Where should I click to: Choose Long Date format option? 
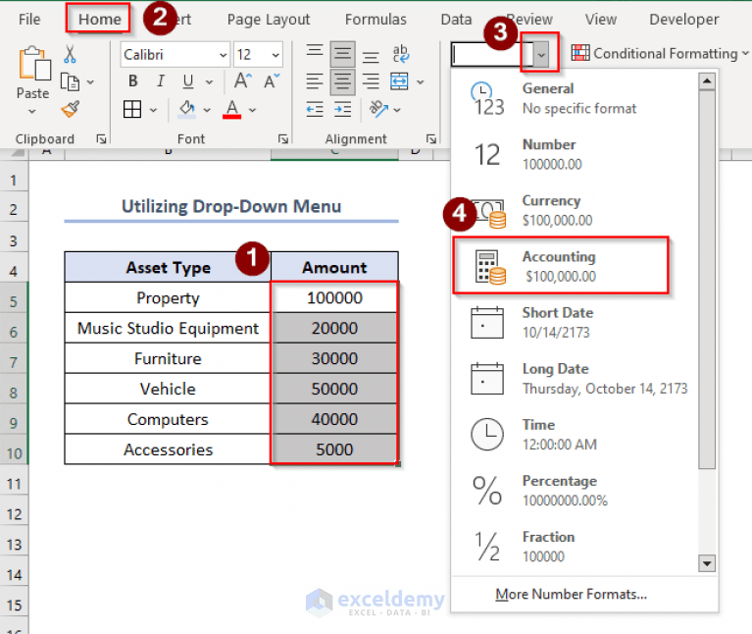[x=575, y=379]
